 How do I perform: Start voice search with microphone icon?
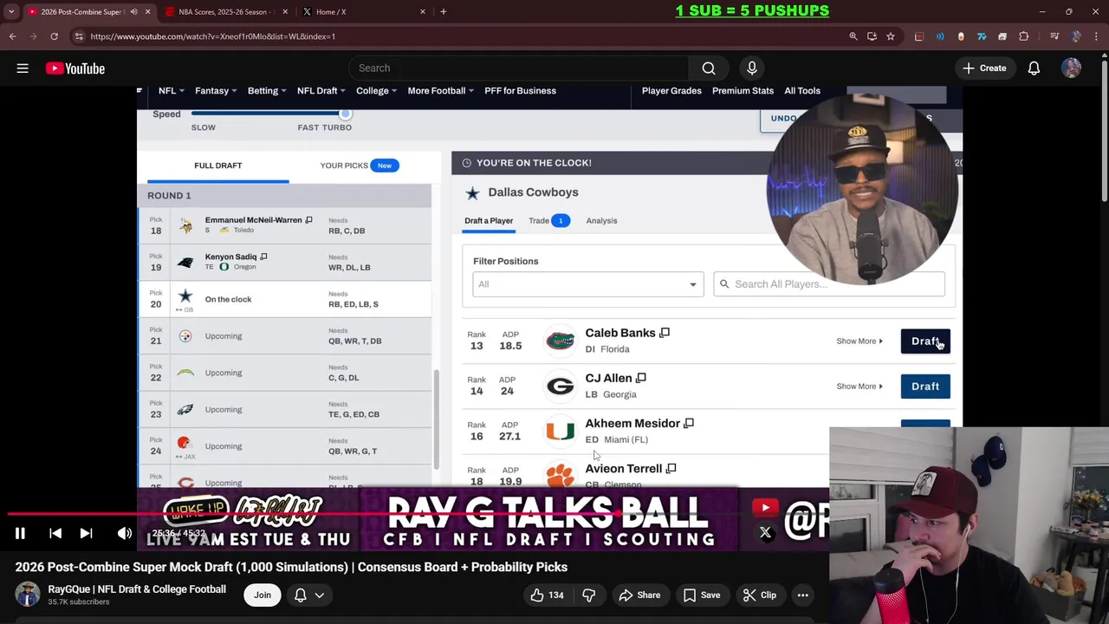pos(752,68)
